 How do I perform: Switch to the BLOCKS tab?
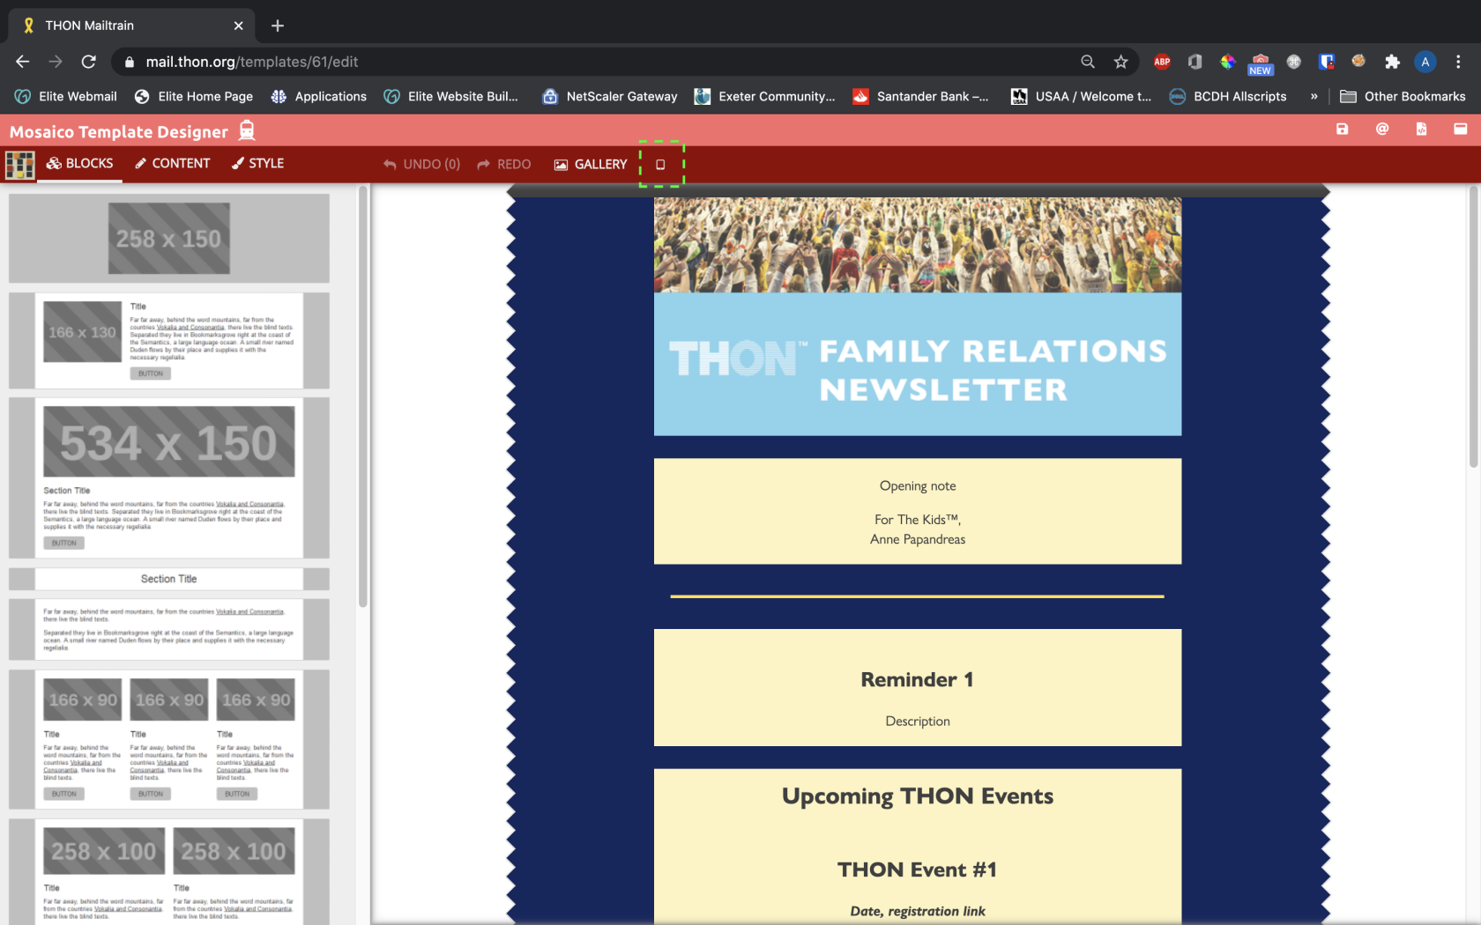79,163
